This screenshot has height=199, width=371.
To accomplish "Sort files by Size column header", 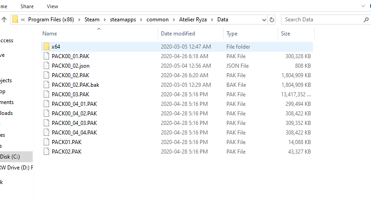I will pyautogui.click(x=286, y=34).
